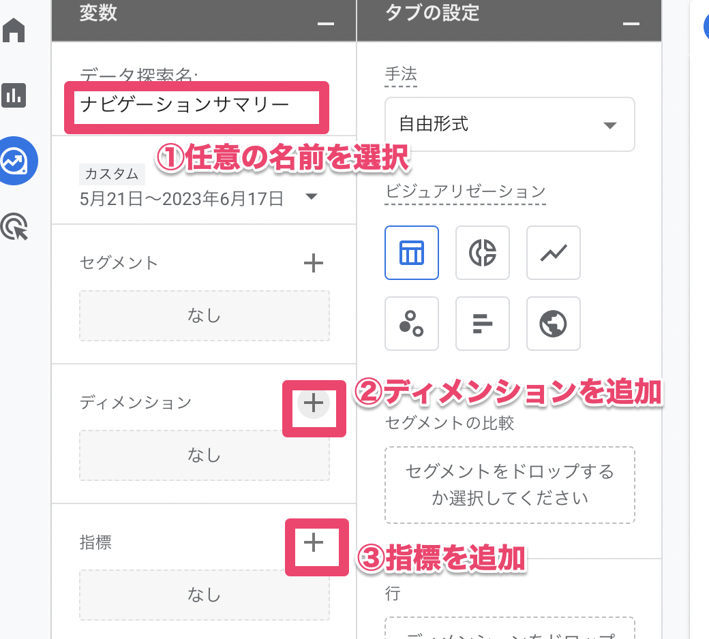Select the line chart visualization
Viewport: 709px width, 639px height.
(554, 253)
